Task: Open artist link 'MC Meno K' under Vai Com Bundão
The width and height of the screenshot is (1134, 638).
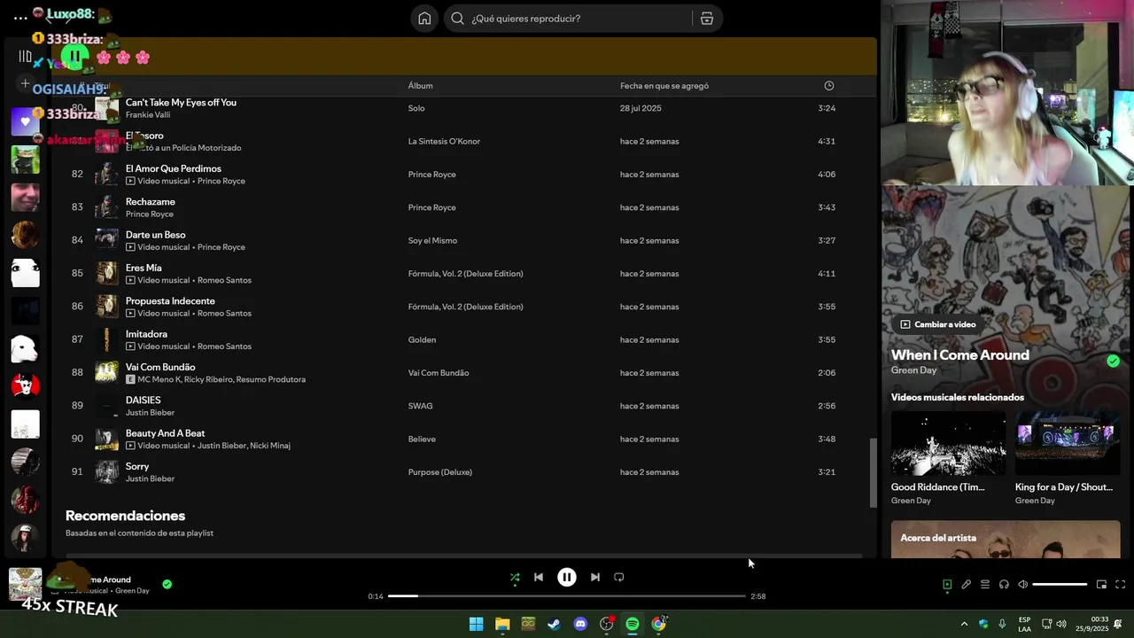Action: 160,379
